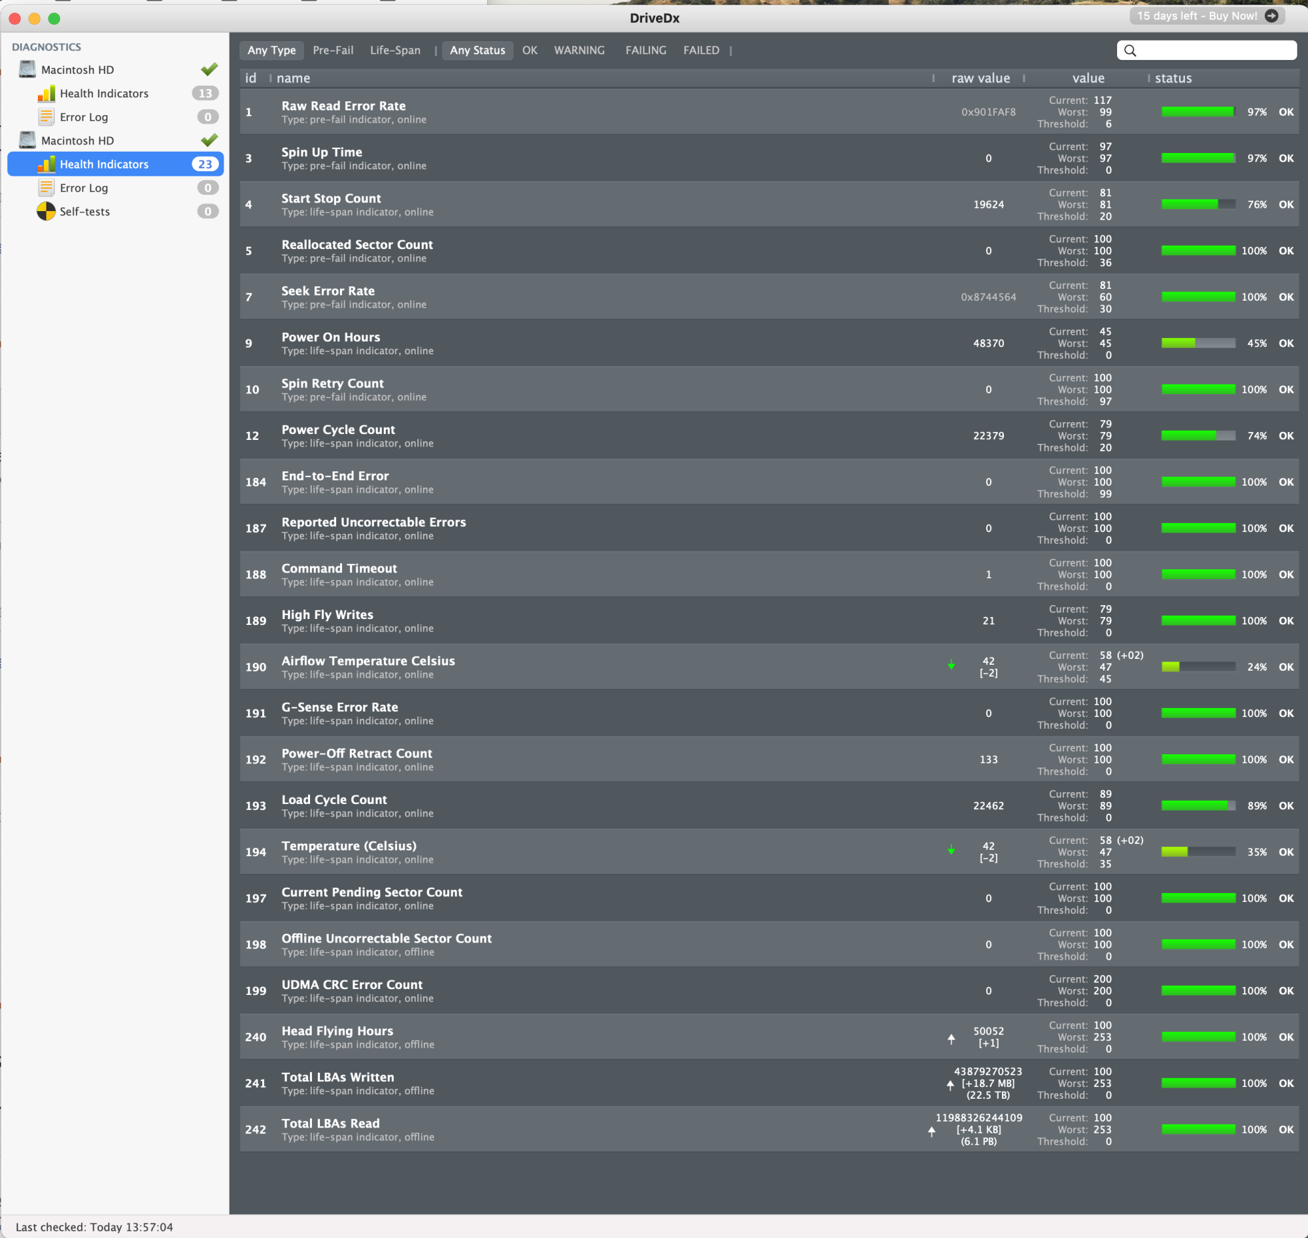Select the FAILING status filter
The width and height of the screenshot is (1308, 1238).
645,50
